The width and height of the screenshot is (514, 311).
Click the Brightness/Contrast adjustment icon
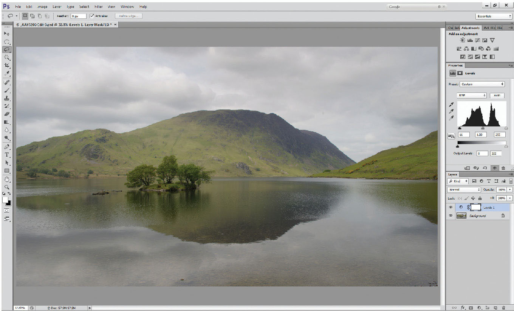click(463, 40)
